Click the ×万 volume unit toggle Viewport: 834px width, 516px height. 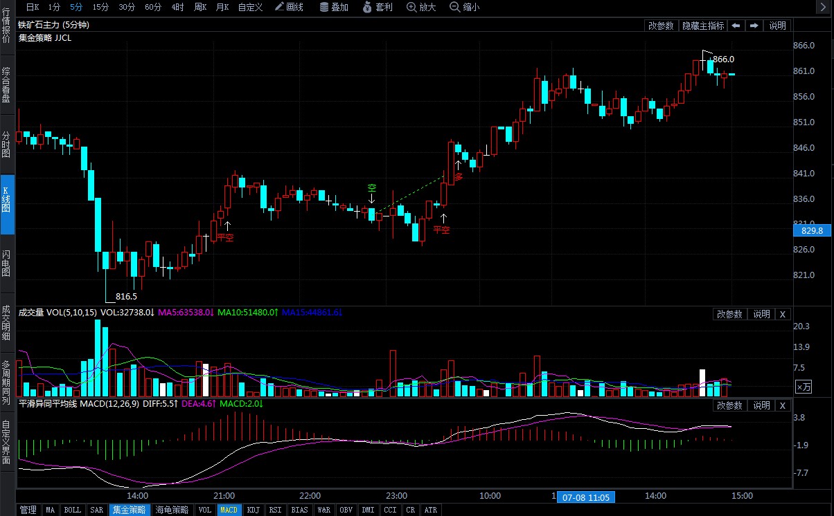(803, 387)
